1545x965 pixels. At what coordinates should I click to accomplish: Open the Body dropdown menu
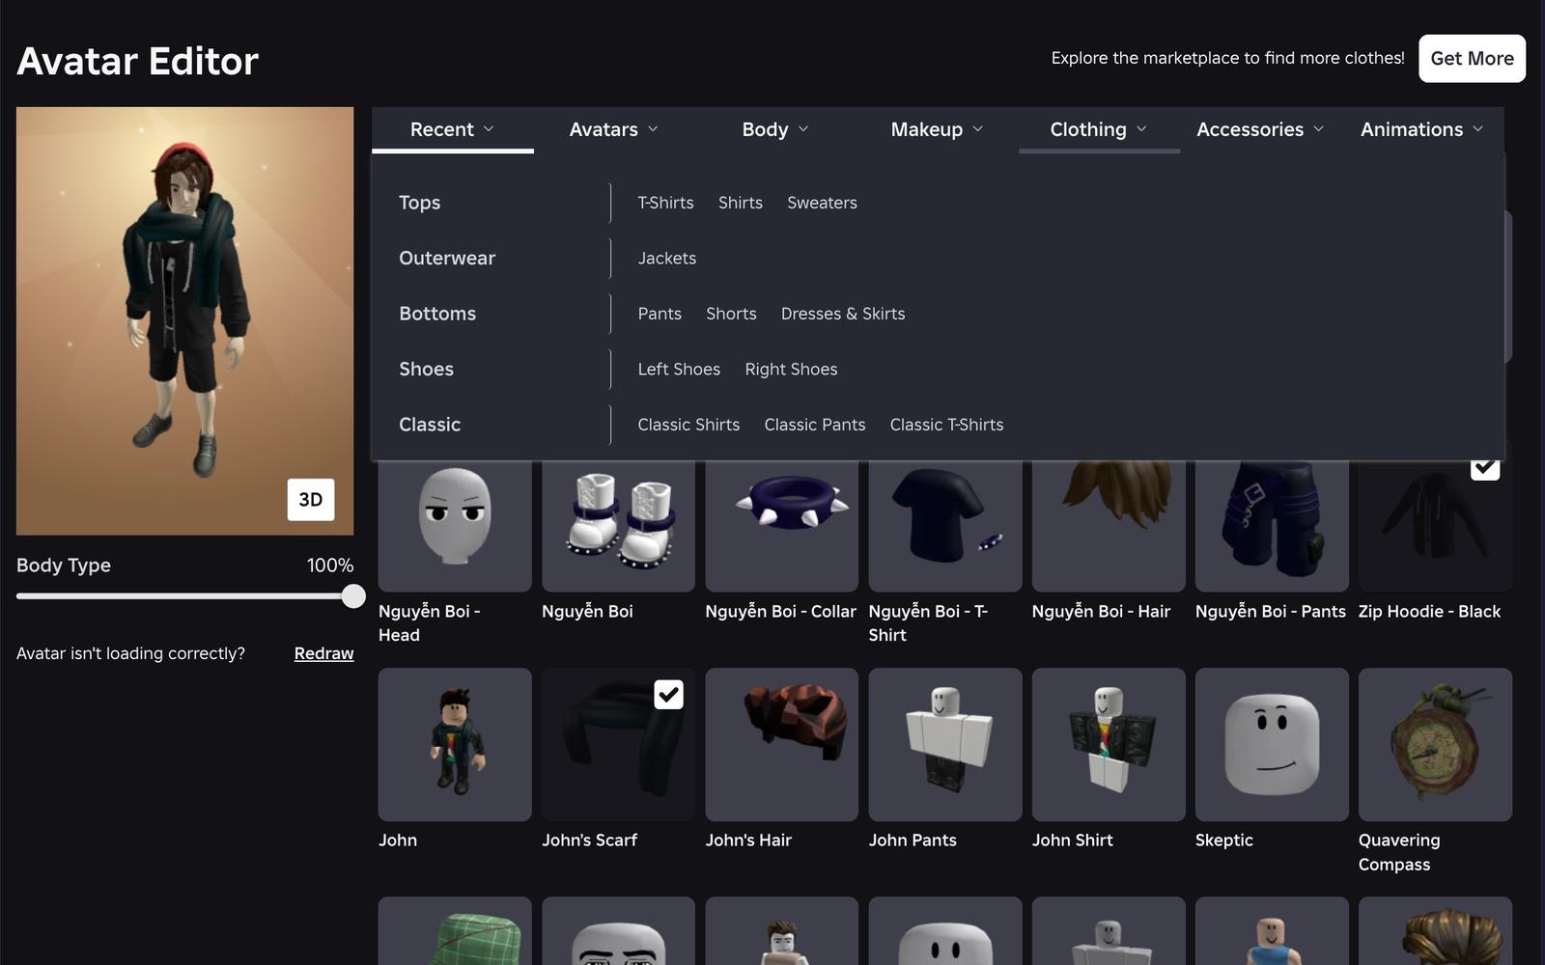(x=775, y=129)
